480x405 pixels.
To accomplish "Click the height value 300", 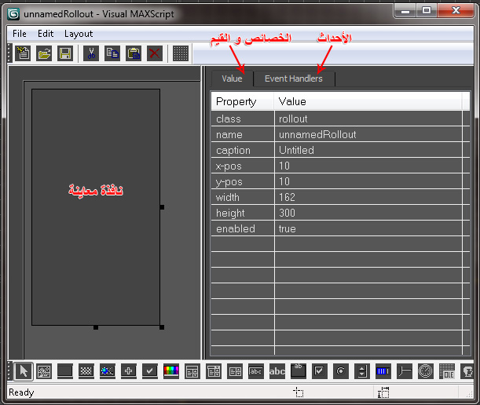I will [368, 213].
